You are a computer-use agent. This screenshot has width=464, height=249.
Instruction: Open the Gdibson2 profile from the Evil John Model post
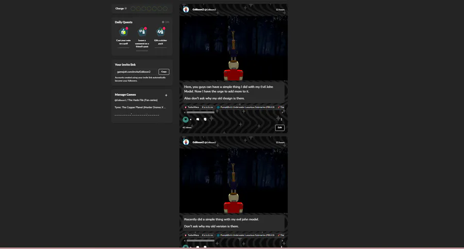(204, 9)
